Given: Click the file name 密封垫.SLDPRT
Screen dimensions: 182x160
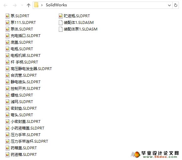Looking at the screenshot, I should (24, 108).
